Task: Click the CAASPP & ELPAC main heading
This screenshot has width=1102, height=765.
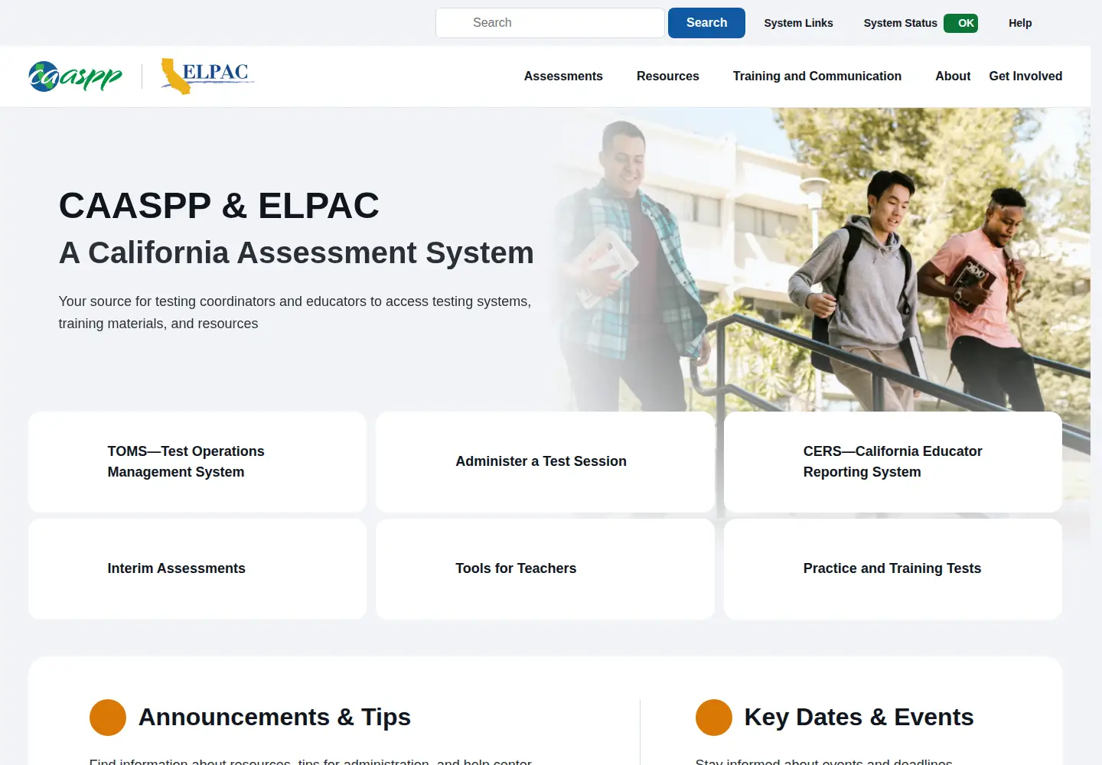Action: [219, 206]
